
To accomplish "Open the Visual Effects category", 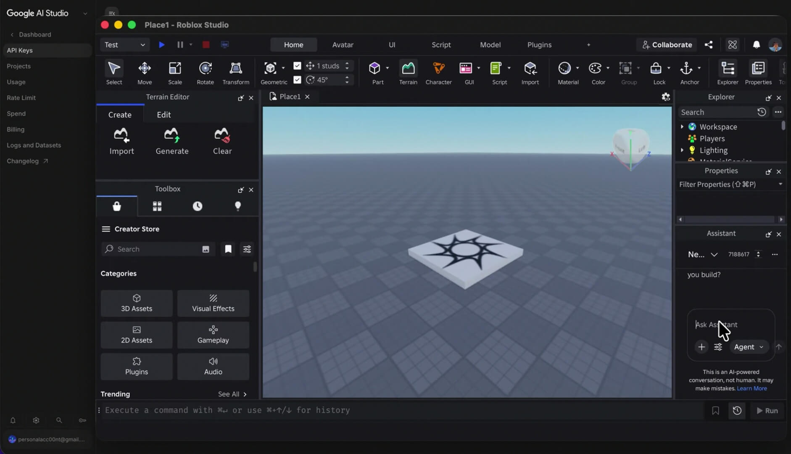I will tap(213, 303).
